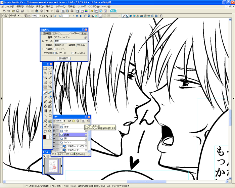Image resolution: width=235 pixels, height=188 pixels.
Task: Select the lasso selection tool
Action: pyautogui.click(x=50, y=68)
